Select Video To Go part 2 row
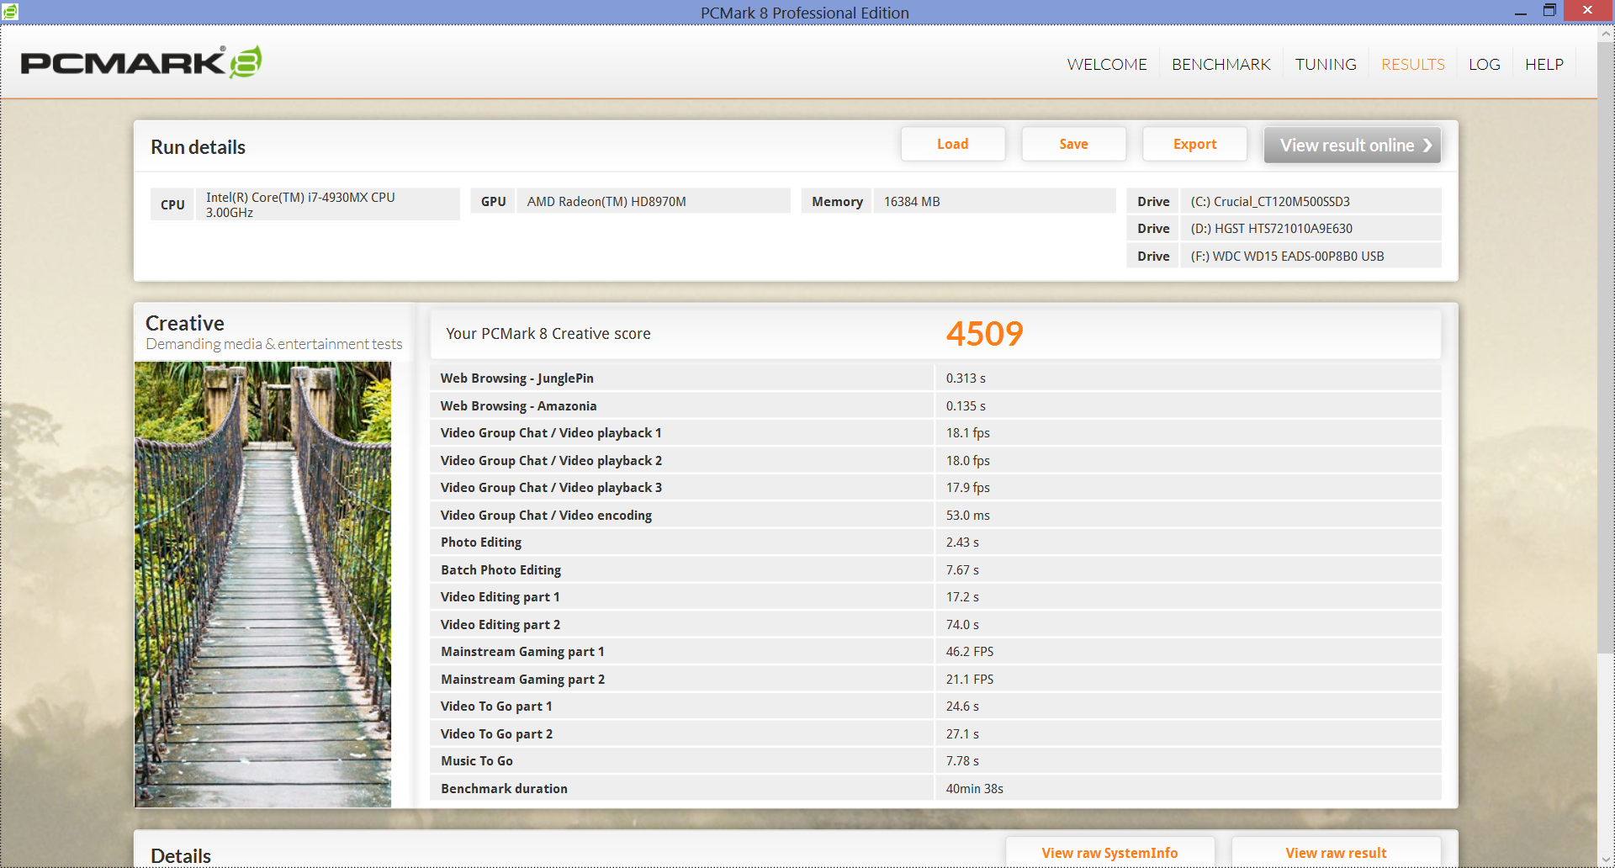Screen dimensions: 1615x868 pos(935,733)
